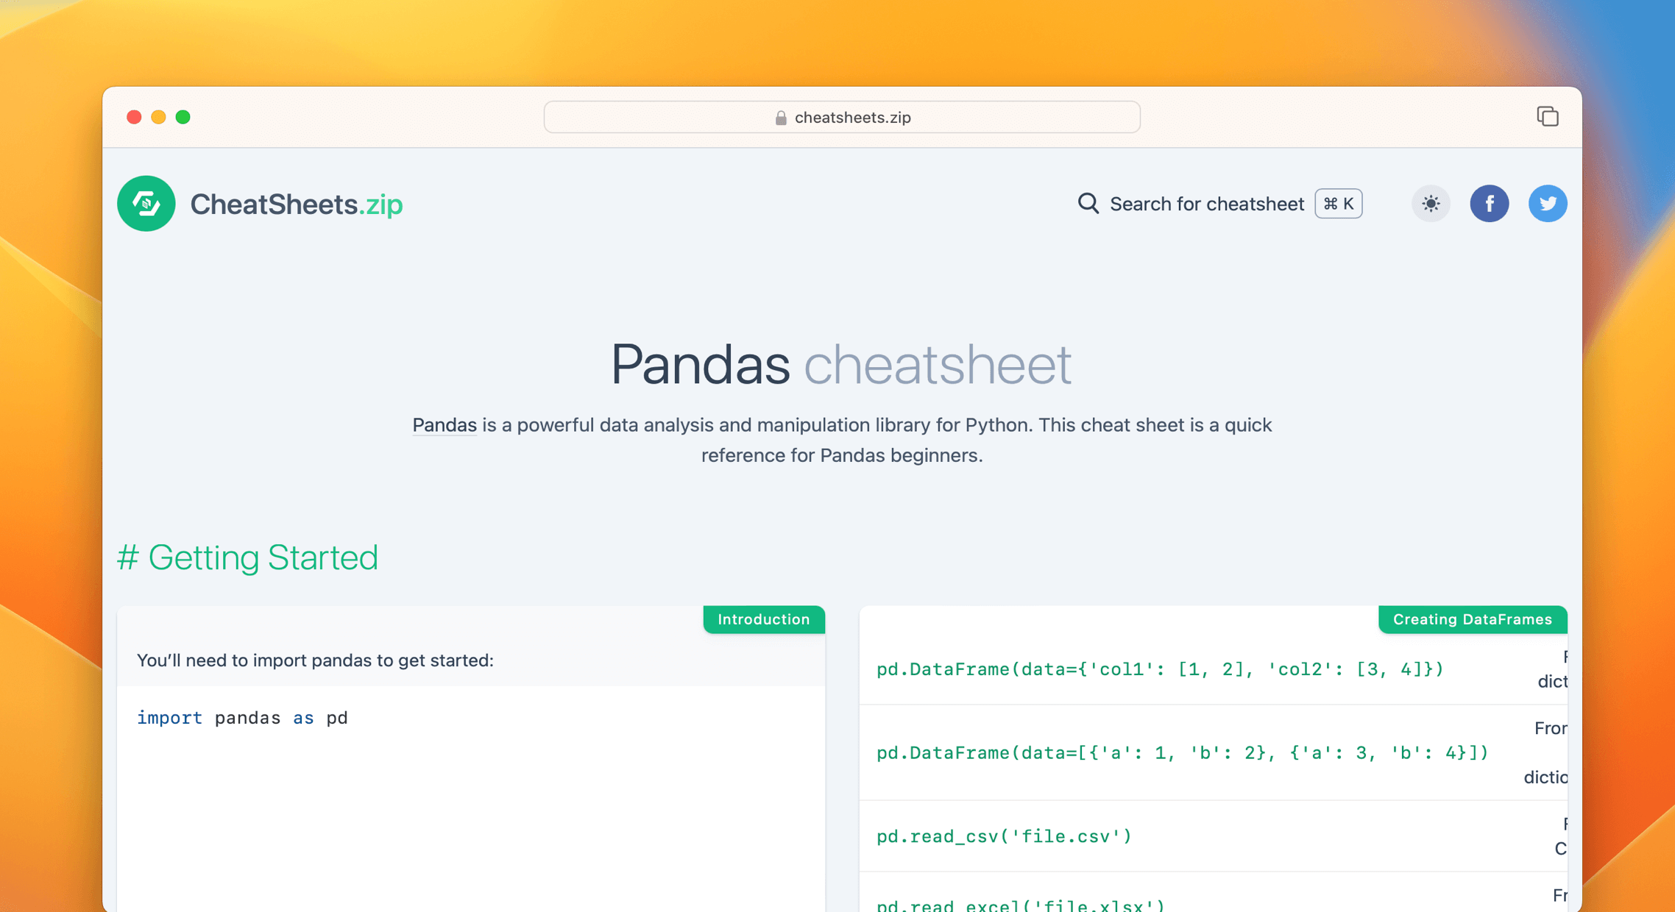This screenshot has width=1675, height=912.
Task: Open the Twitter profile icon
Action: (1548, 204)
